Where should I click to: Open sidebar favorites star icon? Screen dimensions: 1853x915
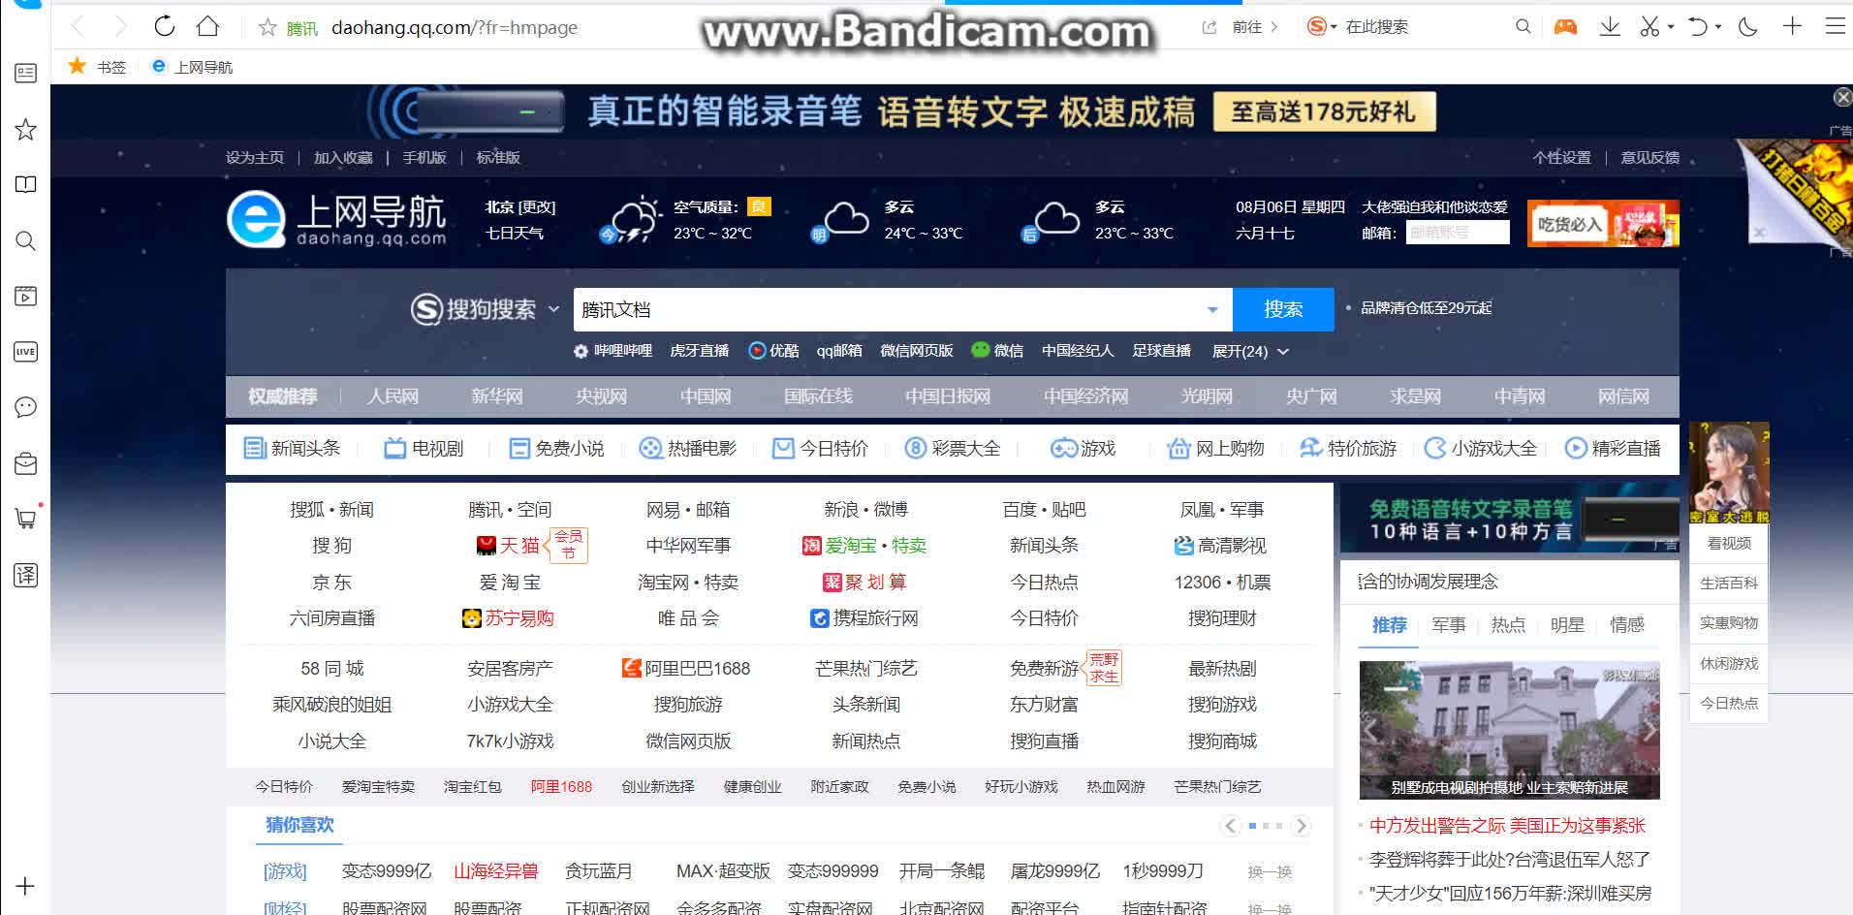click(26, 130)
